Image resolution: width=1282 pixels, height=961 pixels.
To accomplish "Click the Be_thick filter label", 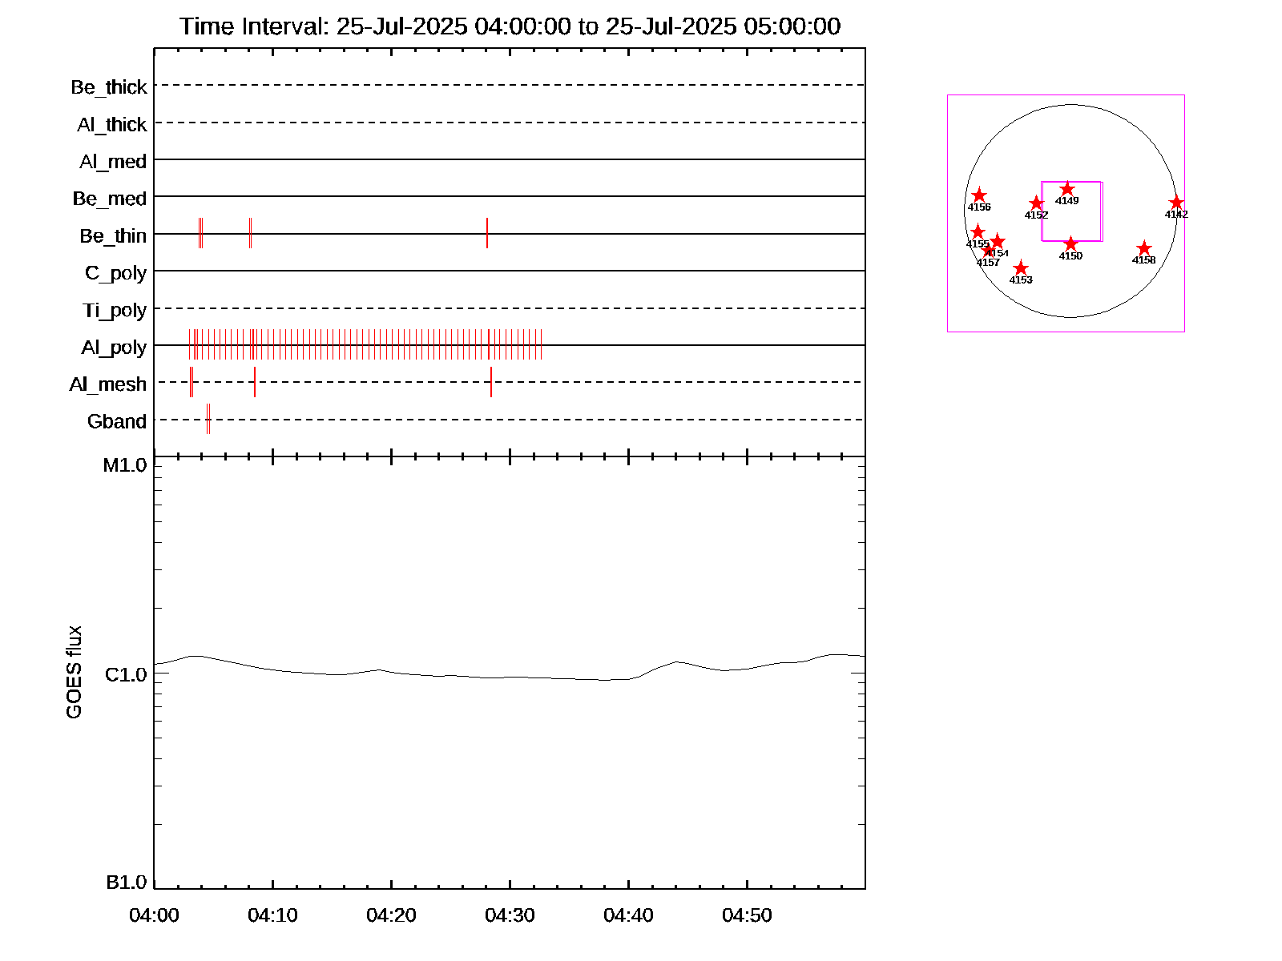I will point(109,87).
